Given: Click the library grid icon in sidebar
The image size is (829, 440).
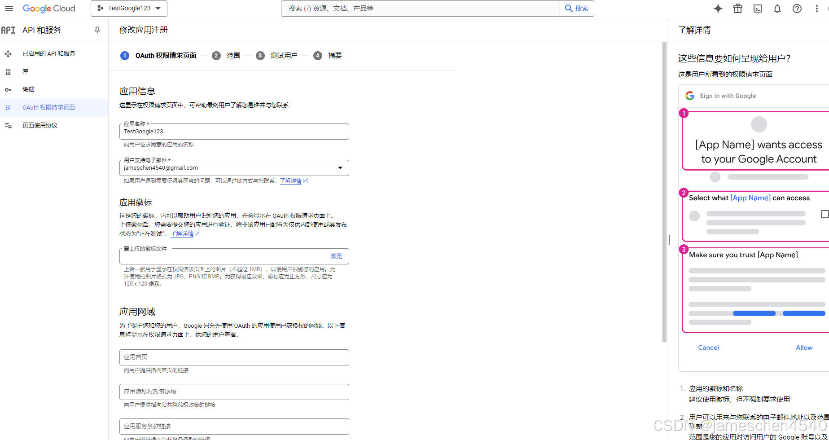Looking at the screenshot, I should point(8,72).
